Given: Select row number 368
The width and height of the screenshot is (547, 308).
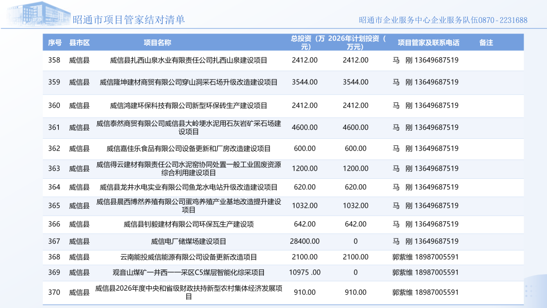Looking at the screenshot, I should tap(54, 257).
